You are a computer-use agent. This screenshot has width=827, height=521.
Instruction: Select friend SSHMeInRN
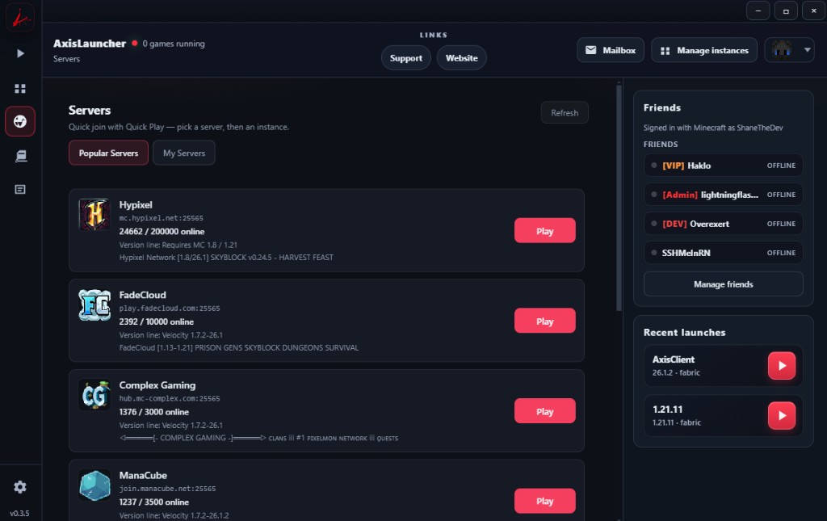tap(723, 253)
